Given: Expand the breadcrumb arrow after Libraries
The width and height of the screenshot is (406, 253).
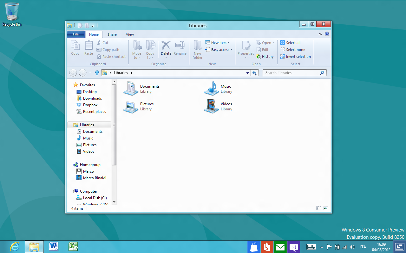Looking at the screenshot, I should [x=131, y=73].
